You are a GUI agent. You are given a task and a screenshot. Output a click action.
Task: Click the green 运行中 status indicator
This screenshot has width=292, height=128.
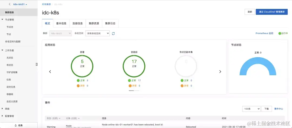click(x=283, y=33)
